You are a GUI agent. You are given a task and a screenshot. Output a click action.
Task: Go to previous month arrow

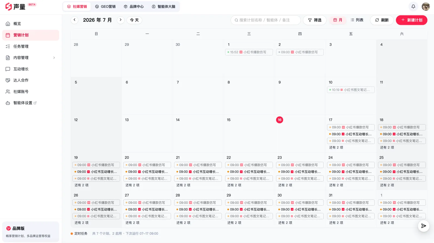pyautogui.click(x=75, y=20)
